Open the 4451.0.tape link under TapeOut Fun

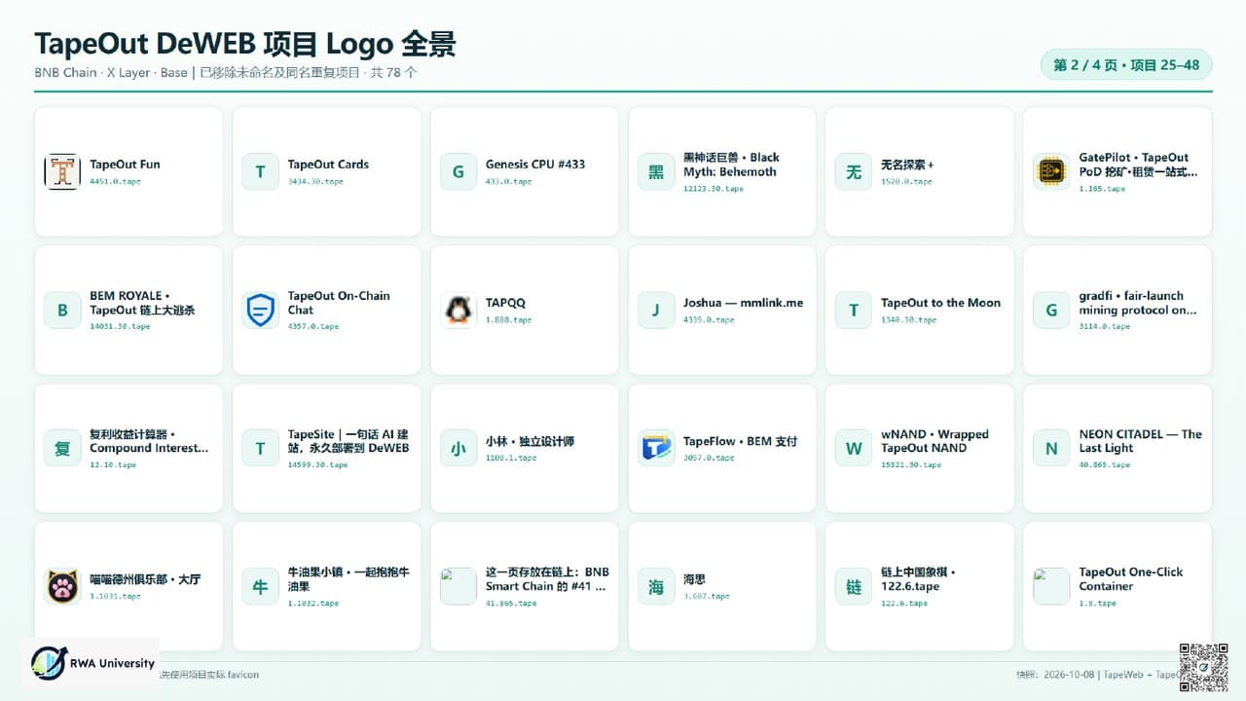coord(115,182)
